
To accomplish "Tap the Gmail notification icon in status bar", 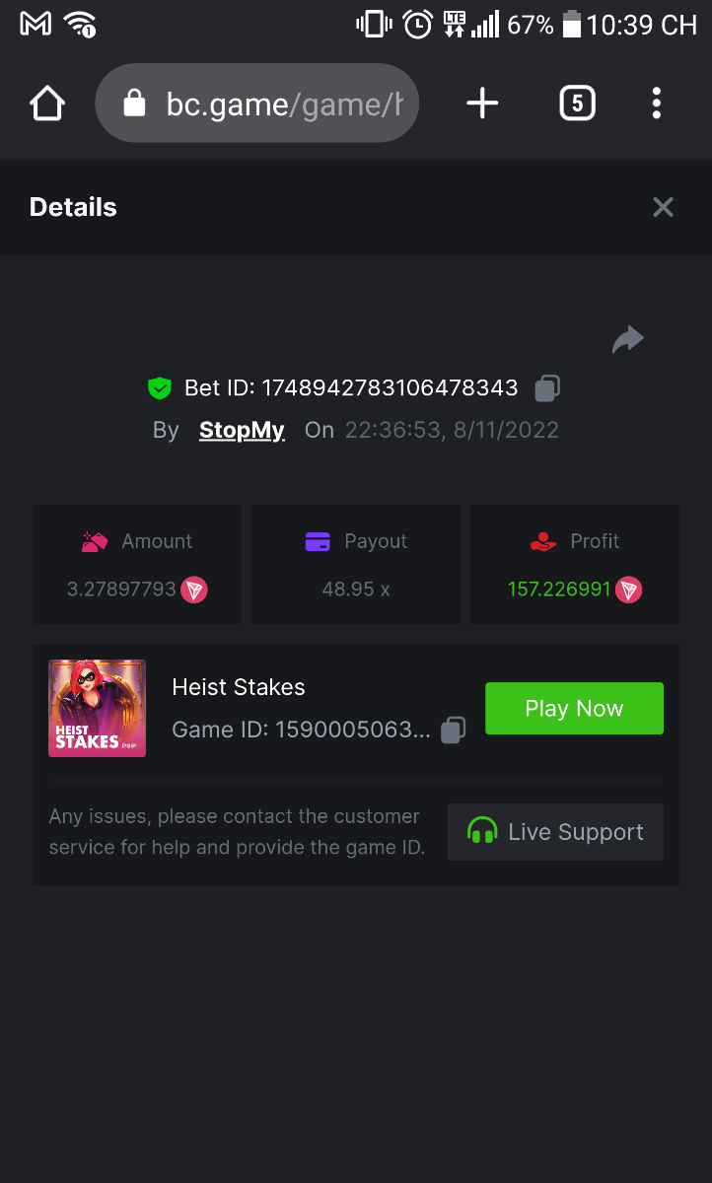I will [36, 24].
